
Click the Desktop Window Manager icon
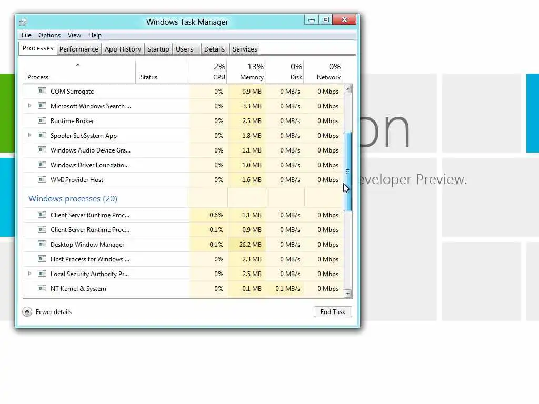pos(42,244)
